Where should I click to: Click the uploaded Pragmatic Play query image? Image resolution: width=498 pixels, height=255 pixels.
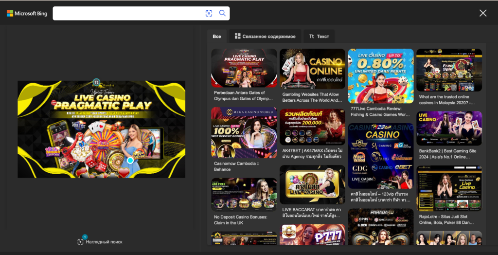(101, 129)
